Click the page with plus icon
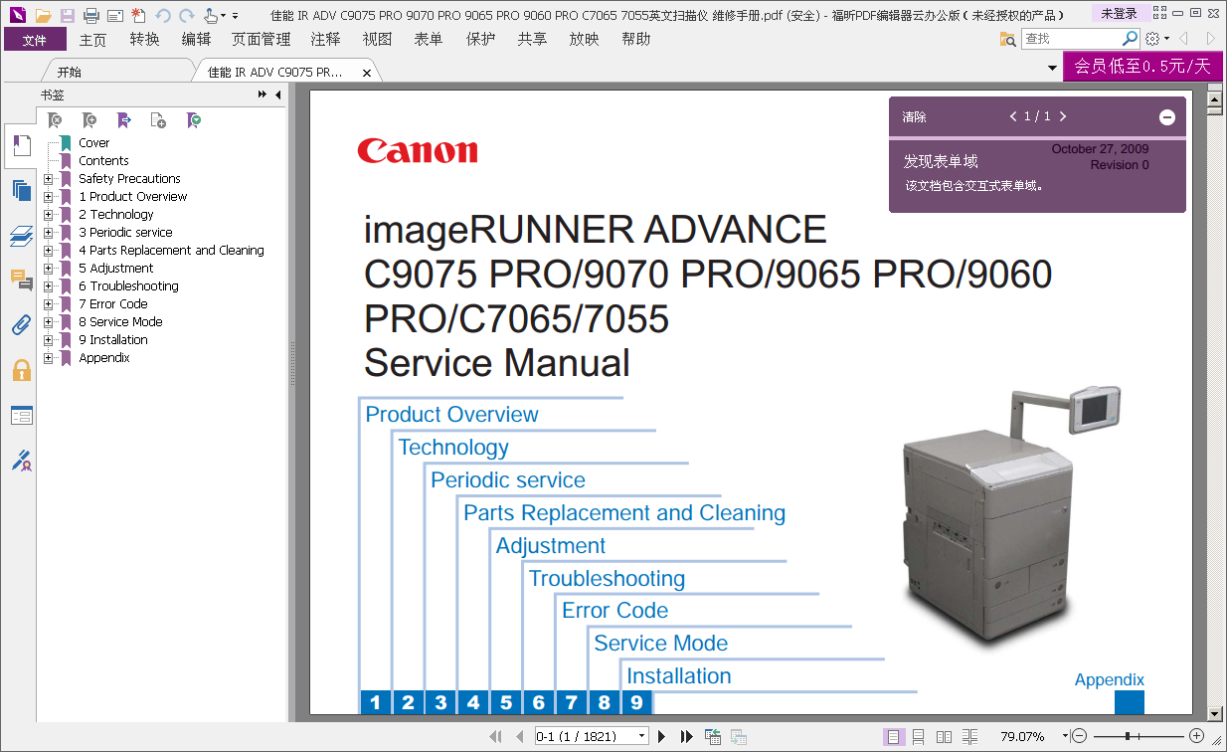 point(158,120)
